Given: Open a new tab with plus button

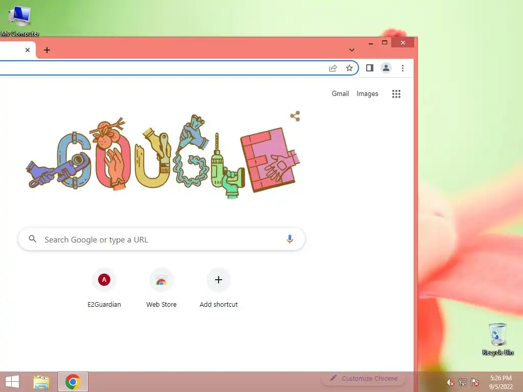Looking at the screenshot, I should (x=47, y=50).
